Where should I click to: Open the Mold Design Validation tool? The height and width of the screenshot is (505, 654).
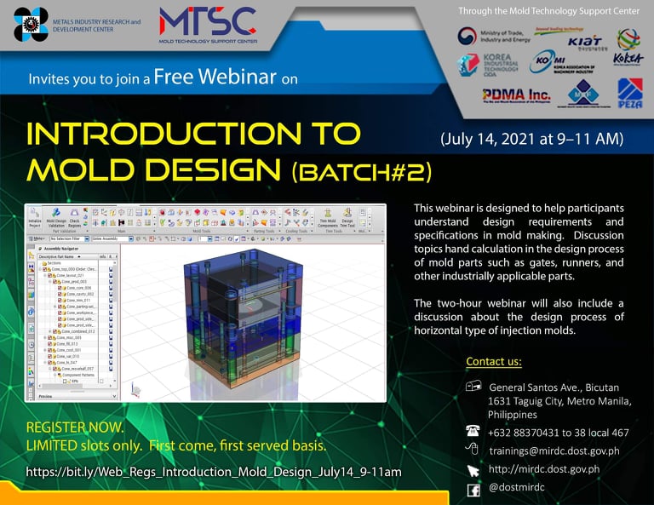56,217
